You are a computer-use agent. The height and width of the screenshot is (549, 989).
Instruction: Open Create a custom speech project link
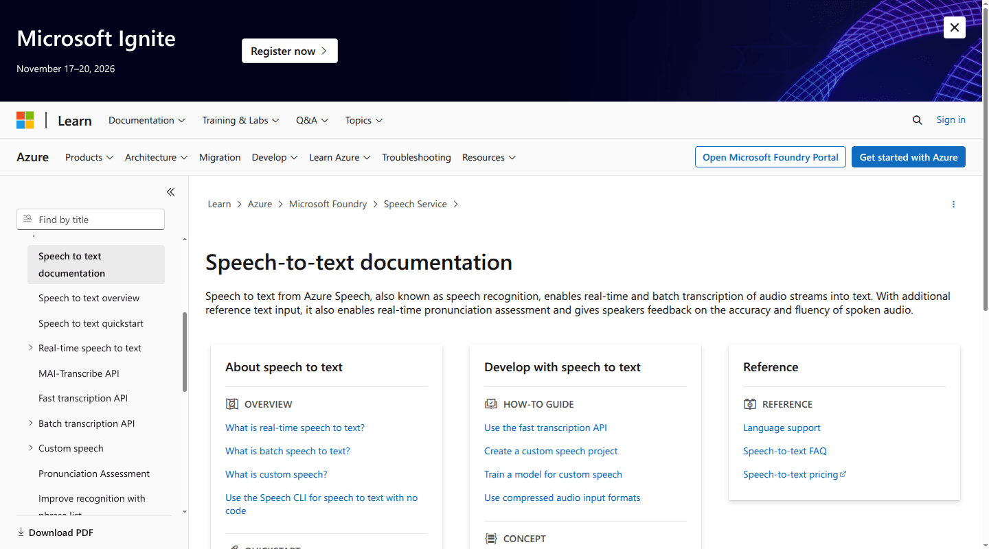click(551, 451)
